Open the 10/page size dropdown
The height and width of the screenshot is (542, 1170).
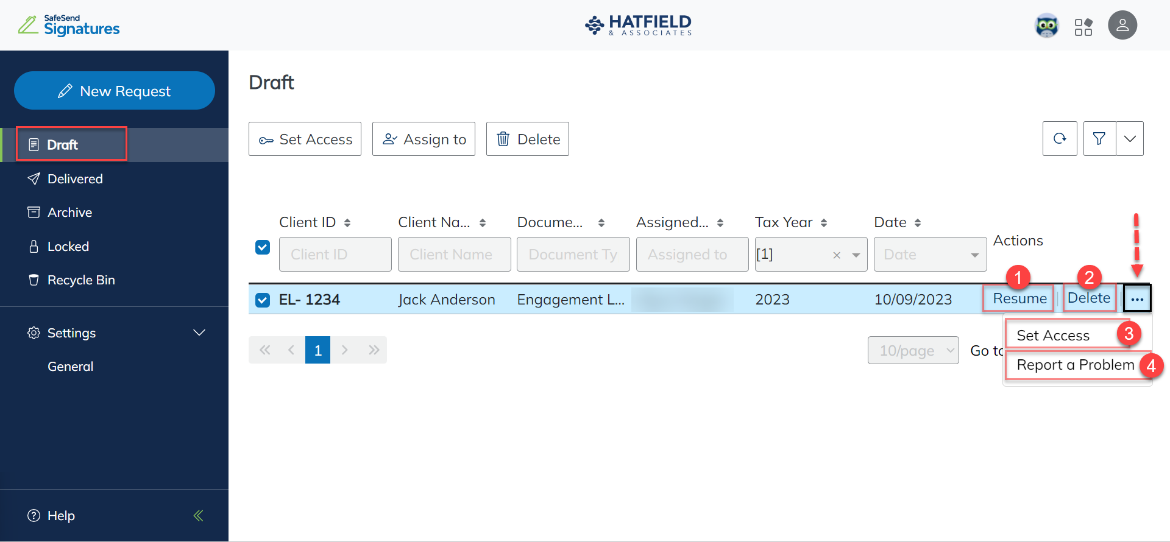point(913,350)
